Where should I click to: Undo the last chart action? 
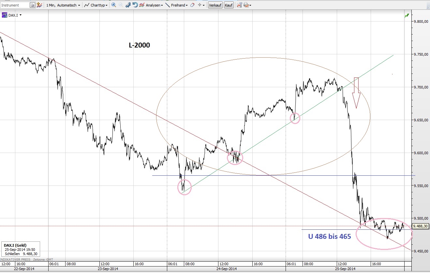click(136, 5)
